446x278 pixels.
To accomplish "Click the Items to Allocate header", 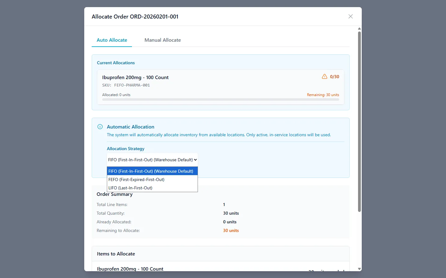I will click(116, 254).
